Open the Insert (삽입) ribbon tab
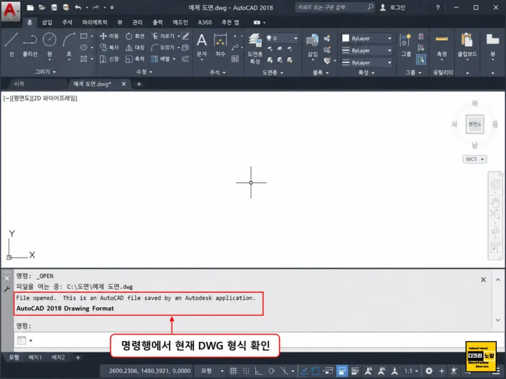 coord(47,22)
